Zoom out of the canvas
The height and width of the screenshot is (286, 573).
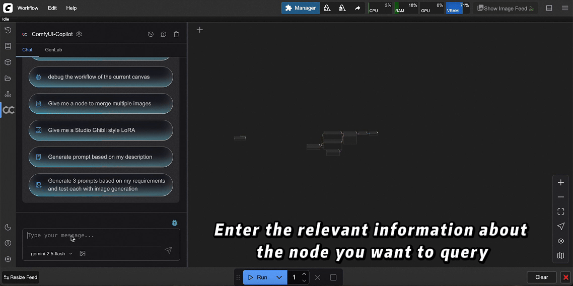tap(560, 197)
